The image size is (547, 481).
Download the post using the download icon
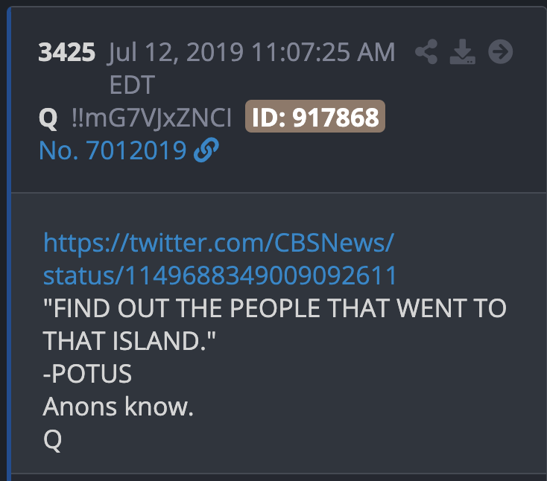click(x=463, y=51)
